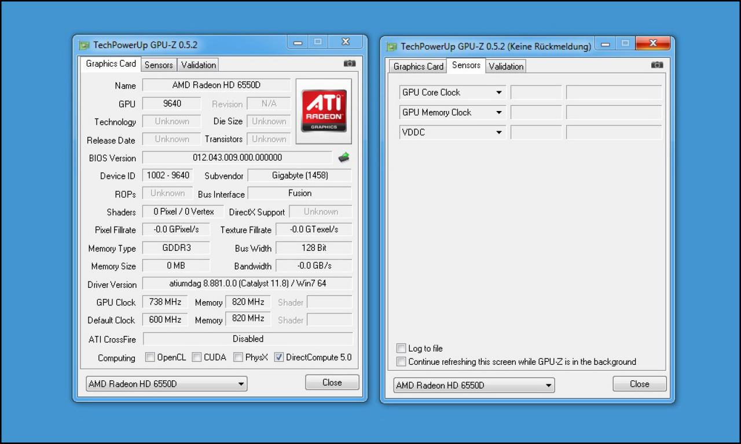Check Continue refreshing this screen in background

401,361
